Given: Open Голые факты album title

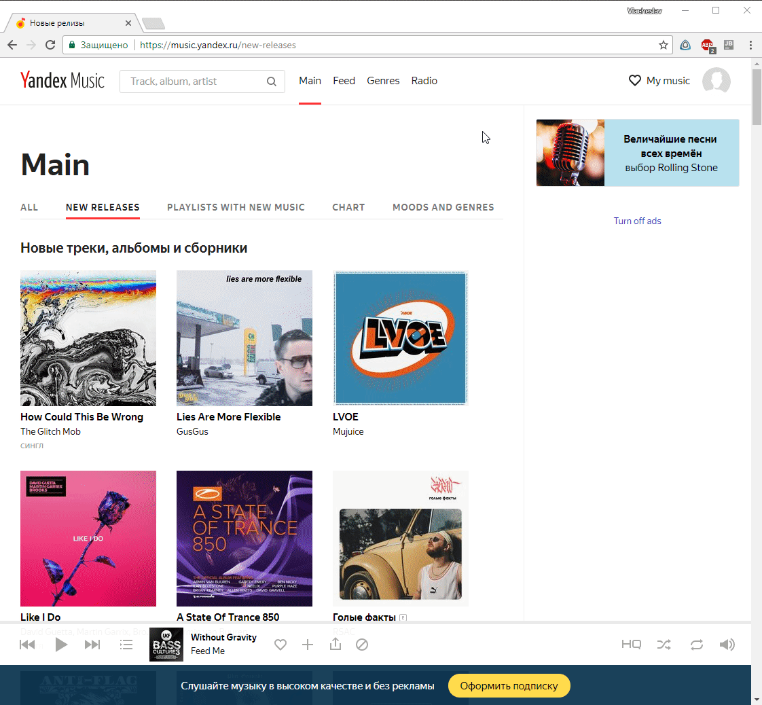Looking at the screenshot, I should pos(364,617).
